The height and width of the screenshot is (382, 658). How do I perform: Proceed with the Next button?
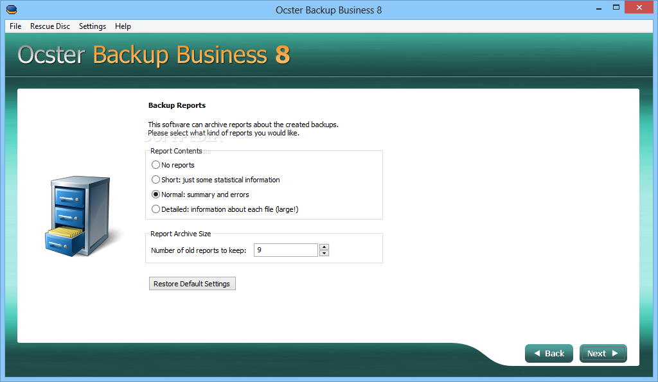(603, 354)
